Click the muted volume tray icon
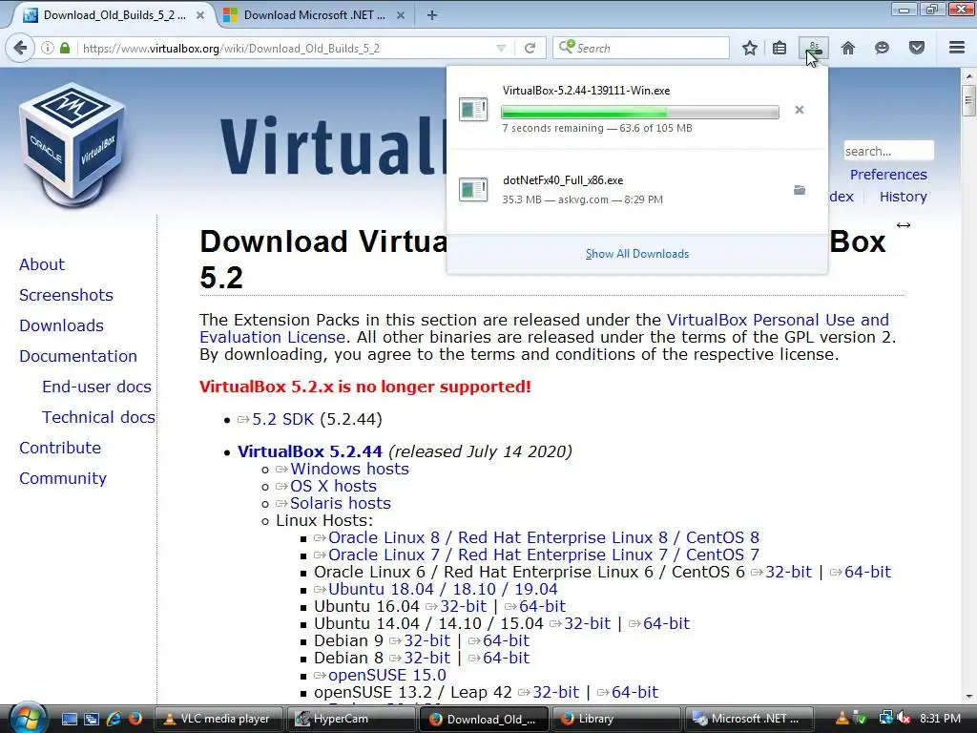 [904, 719]
